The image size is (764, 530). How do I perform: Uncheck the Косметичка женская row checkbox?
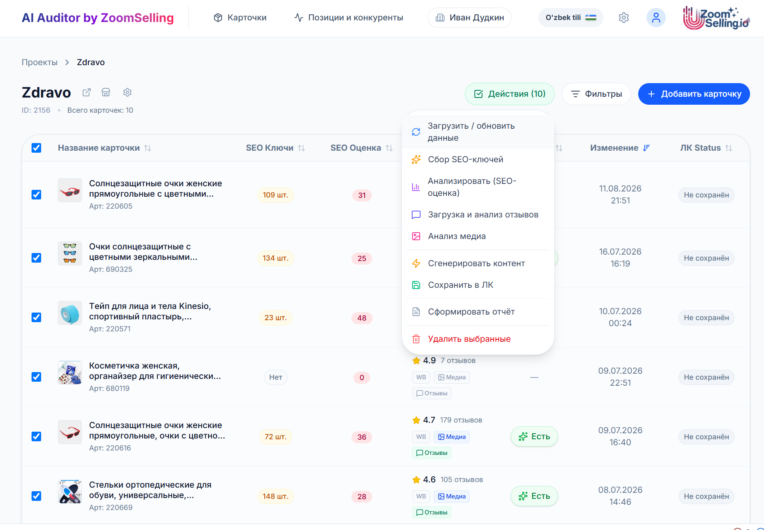[x=36, y=377]
